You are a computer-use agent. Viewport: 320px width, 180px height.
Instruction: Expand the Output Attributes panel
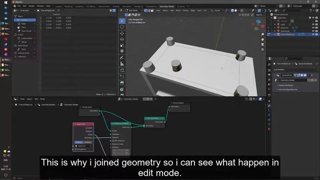tap(285, 85)
